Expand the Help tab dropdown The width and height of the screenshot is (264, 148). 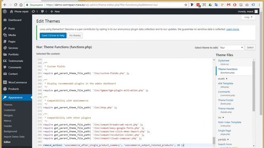(248, 17)
